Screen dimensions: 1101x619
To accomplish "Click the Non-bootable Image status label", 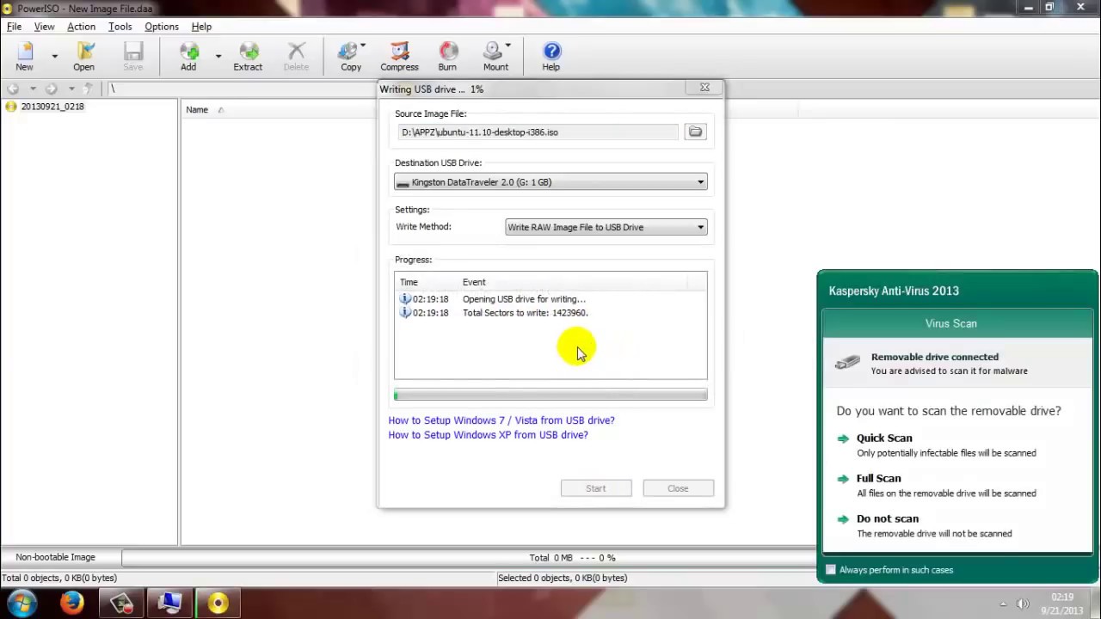I will point(55,557).
